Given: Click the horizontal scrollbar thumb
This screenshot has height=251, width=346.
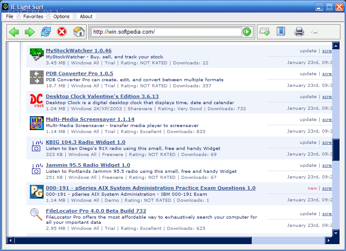Looking at the screenshot, I should [x=133, y=241].
